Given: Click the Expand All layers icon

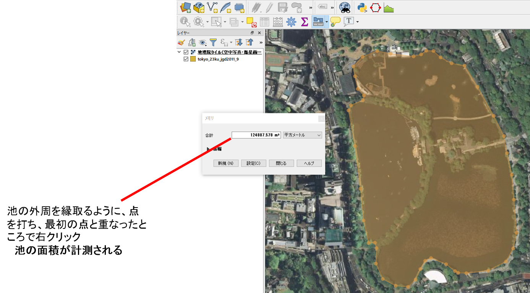Looking at the screenshot, I should 239,42.
